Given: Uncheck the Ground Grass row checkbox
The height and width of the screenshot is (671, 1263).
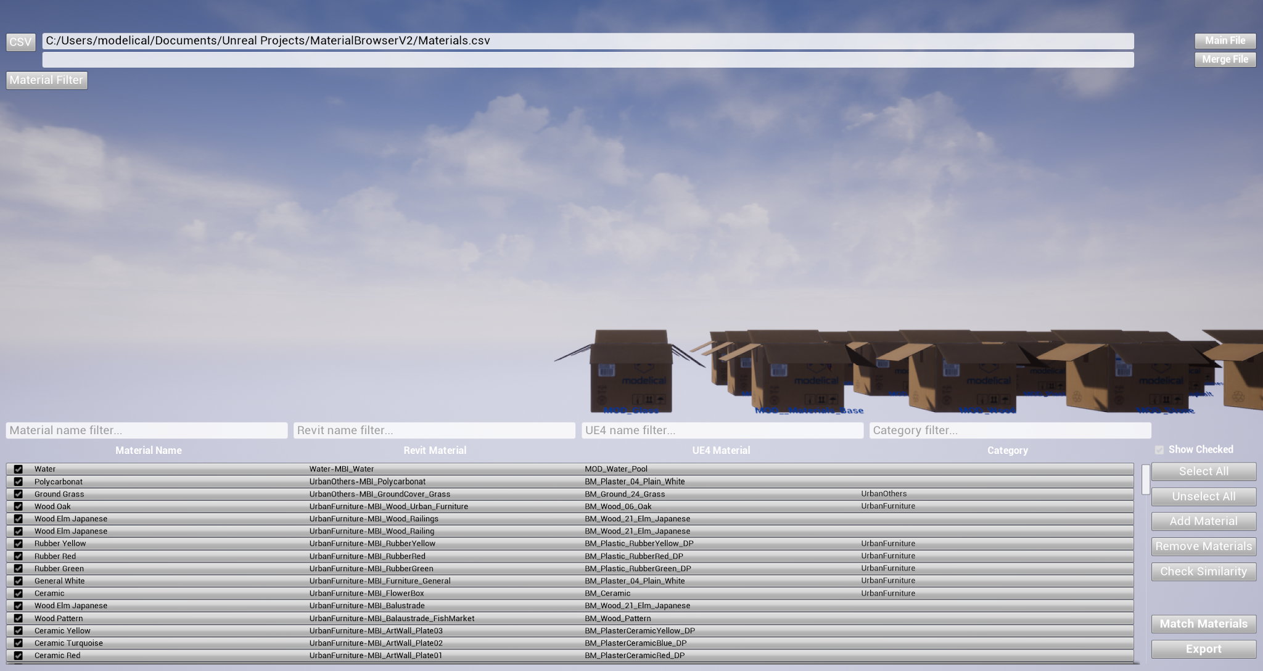Looking at the screenshot, I should point(19,494).
